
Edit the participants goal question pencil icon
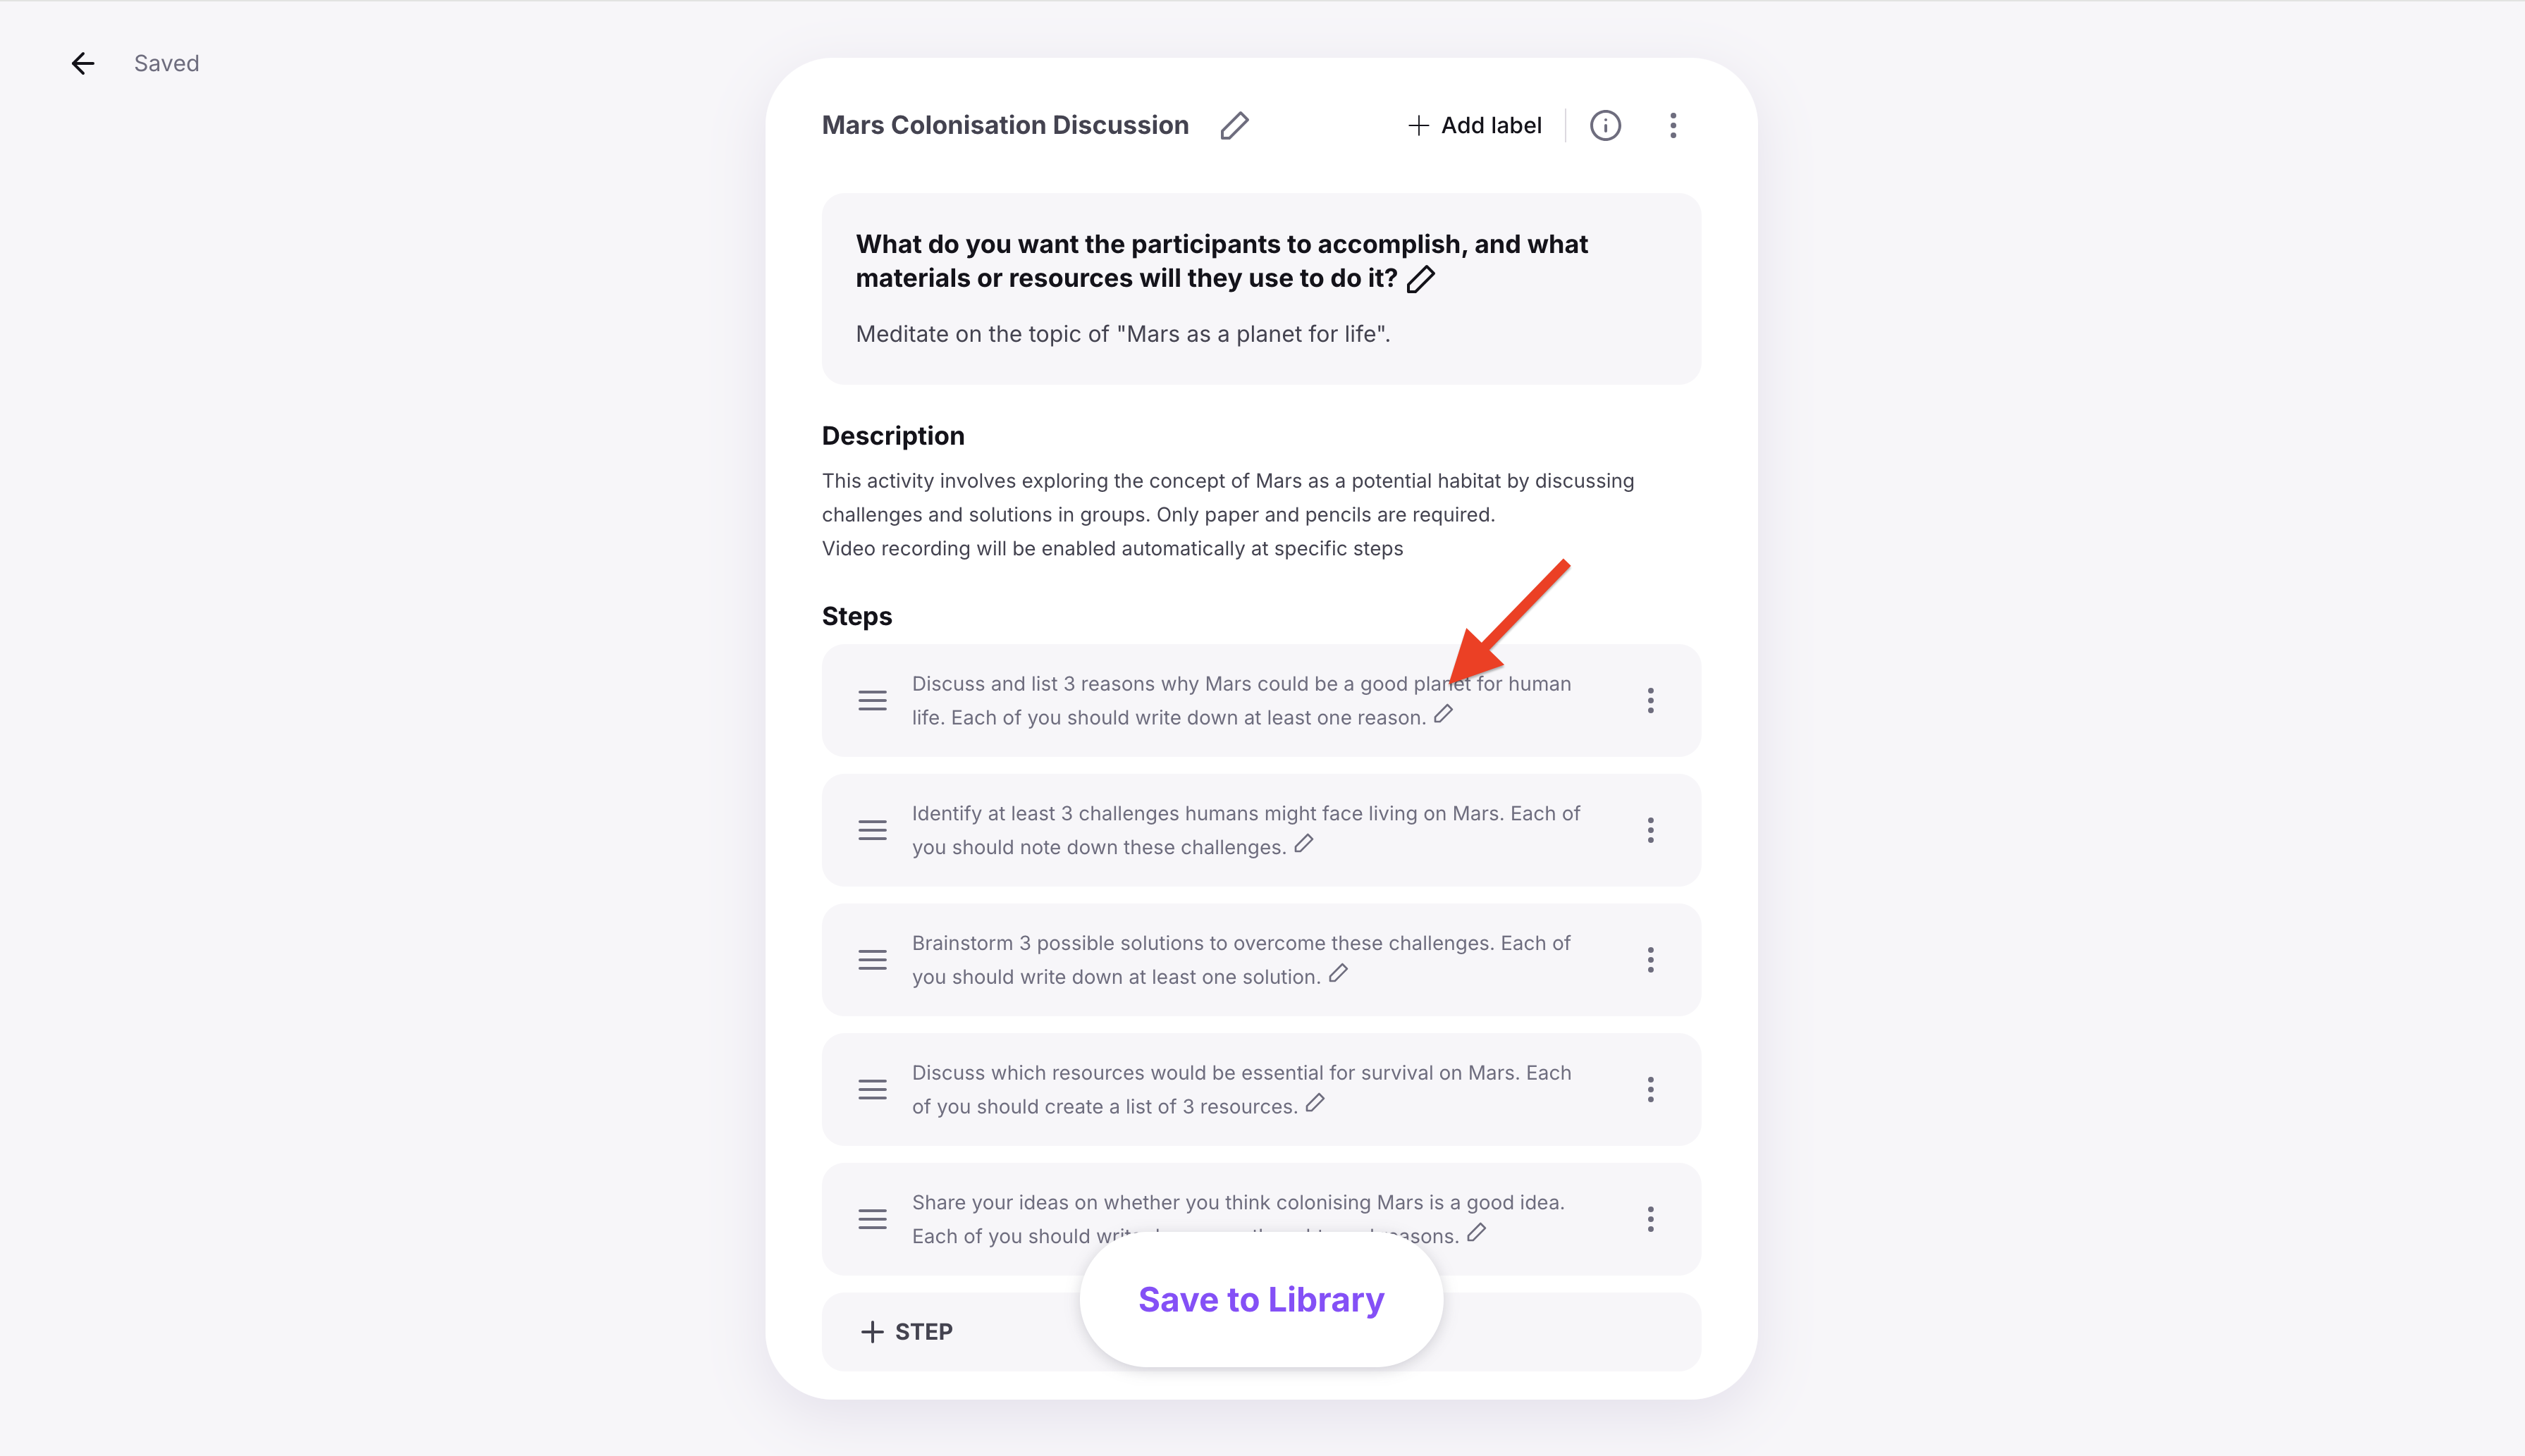coord(1420,279)
